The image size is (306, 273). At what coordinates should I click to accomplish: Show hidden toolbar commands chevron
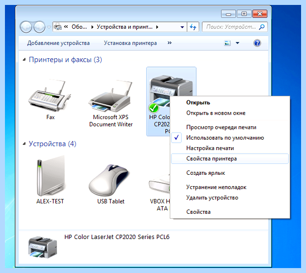tap(169, 43)
